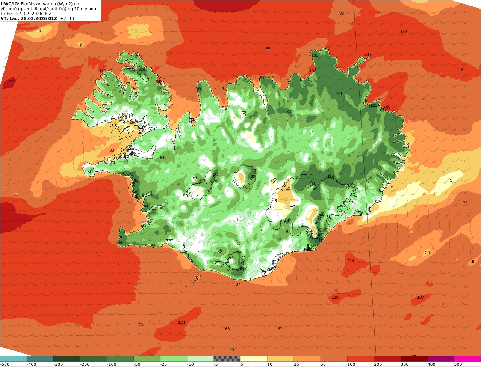The width and height of the screenshot is (481, 367).
Task: Click the map value '-129' in northeast Iceland
Action: (x=373, y=105)
